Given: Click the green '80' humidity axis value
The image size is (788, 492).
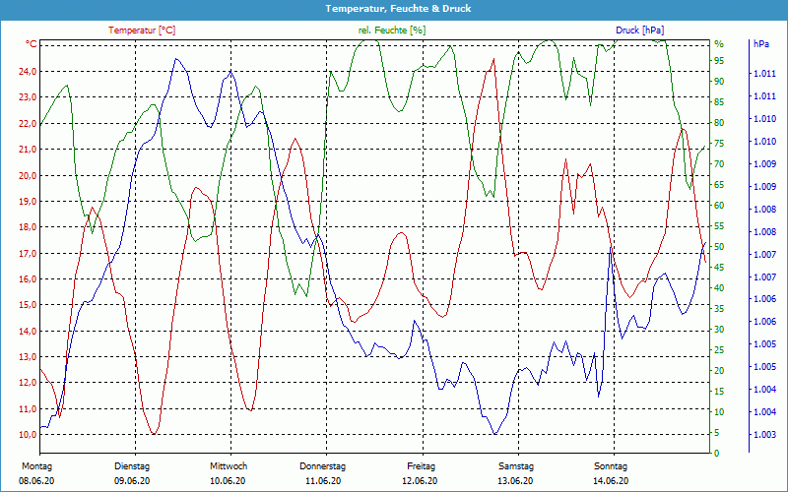Looking at the screenshot, I should [719, 122].
